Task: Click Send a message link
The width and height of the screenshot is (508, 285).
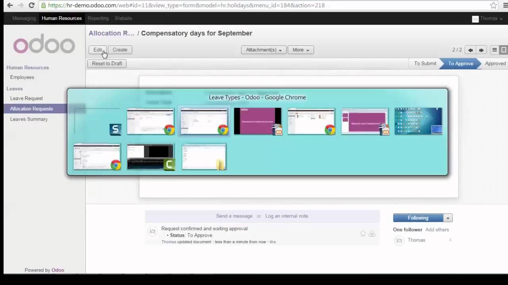Action: coord(234,216)
